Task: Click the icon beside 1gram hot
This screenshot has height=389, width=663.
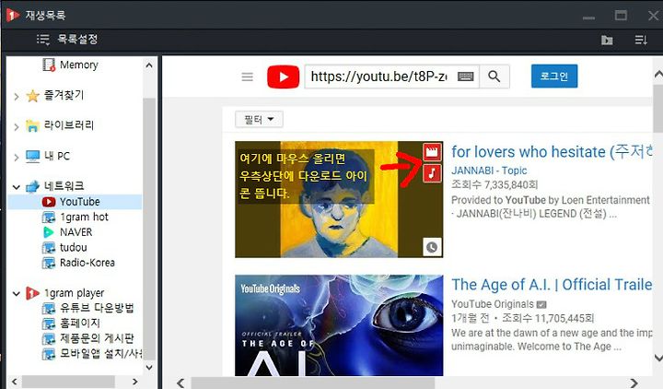Action: click(49, 218)
